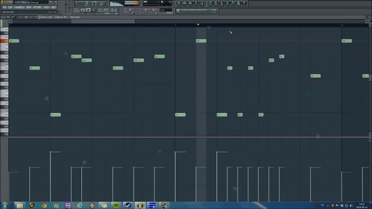The width and height of the screenshot is (372, 209).
Task: Open the Velocity event target selector
Action: 75,17
